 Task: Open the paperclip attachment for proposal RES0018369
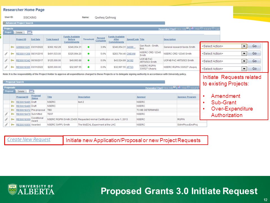click(6, 119)
